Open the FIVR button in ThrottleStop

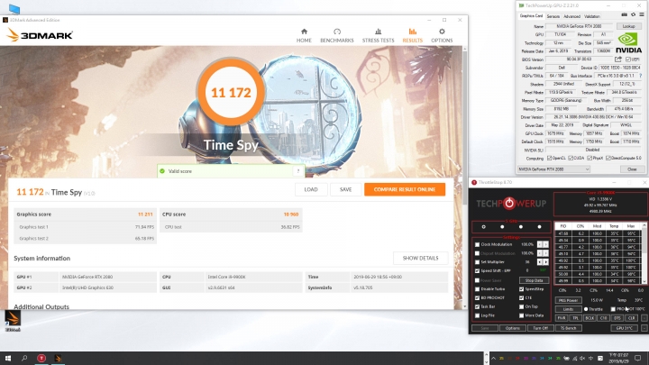click(562, 318)
